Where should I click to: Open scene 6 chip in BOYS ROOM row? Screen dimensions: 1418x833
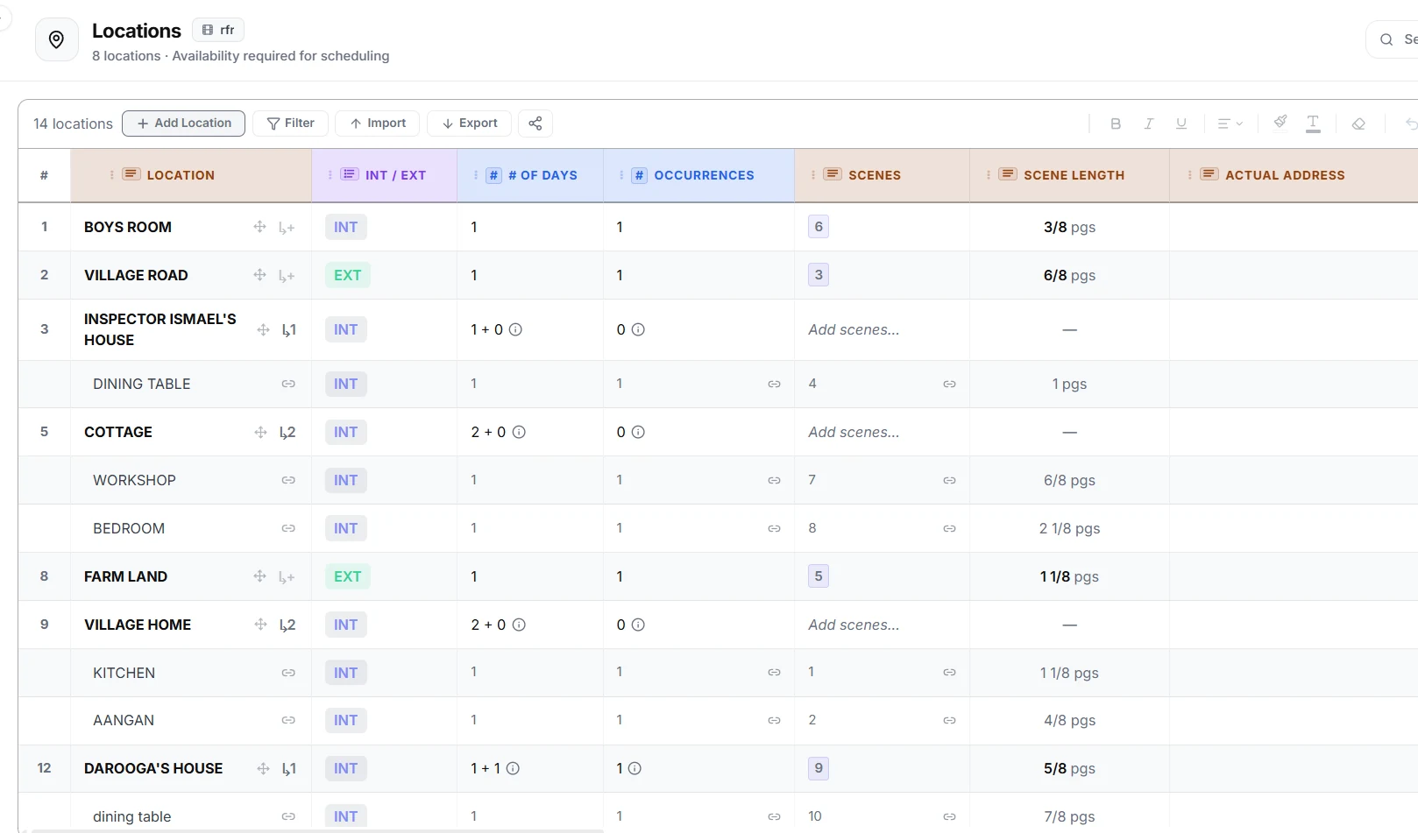coord(819,227)
